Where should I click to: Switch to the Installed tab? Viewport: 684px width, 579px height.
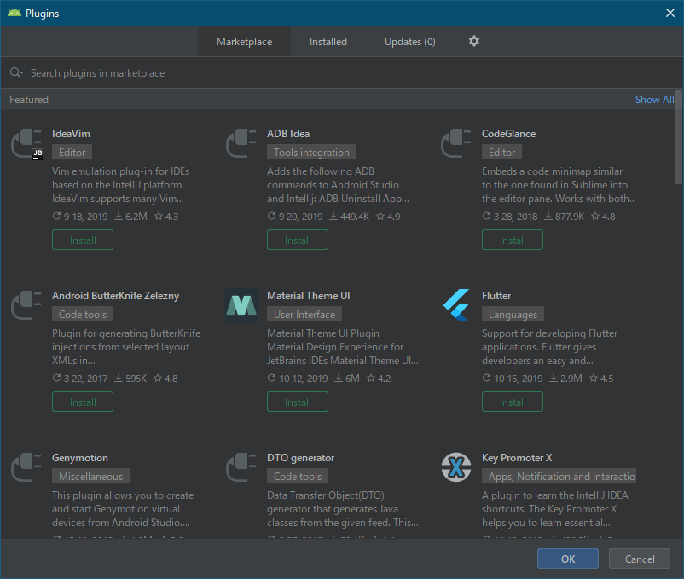point(328,41)
